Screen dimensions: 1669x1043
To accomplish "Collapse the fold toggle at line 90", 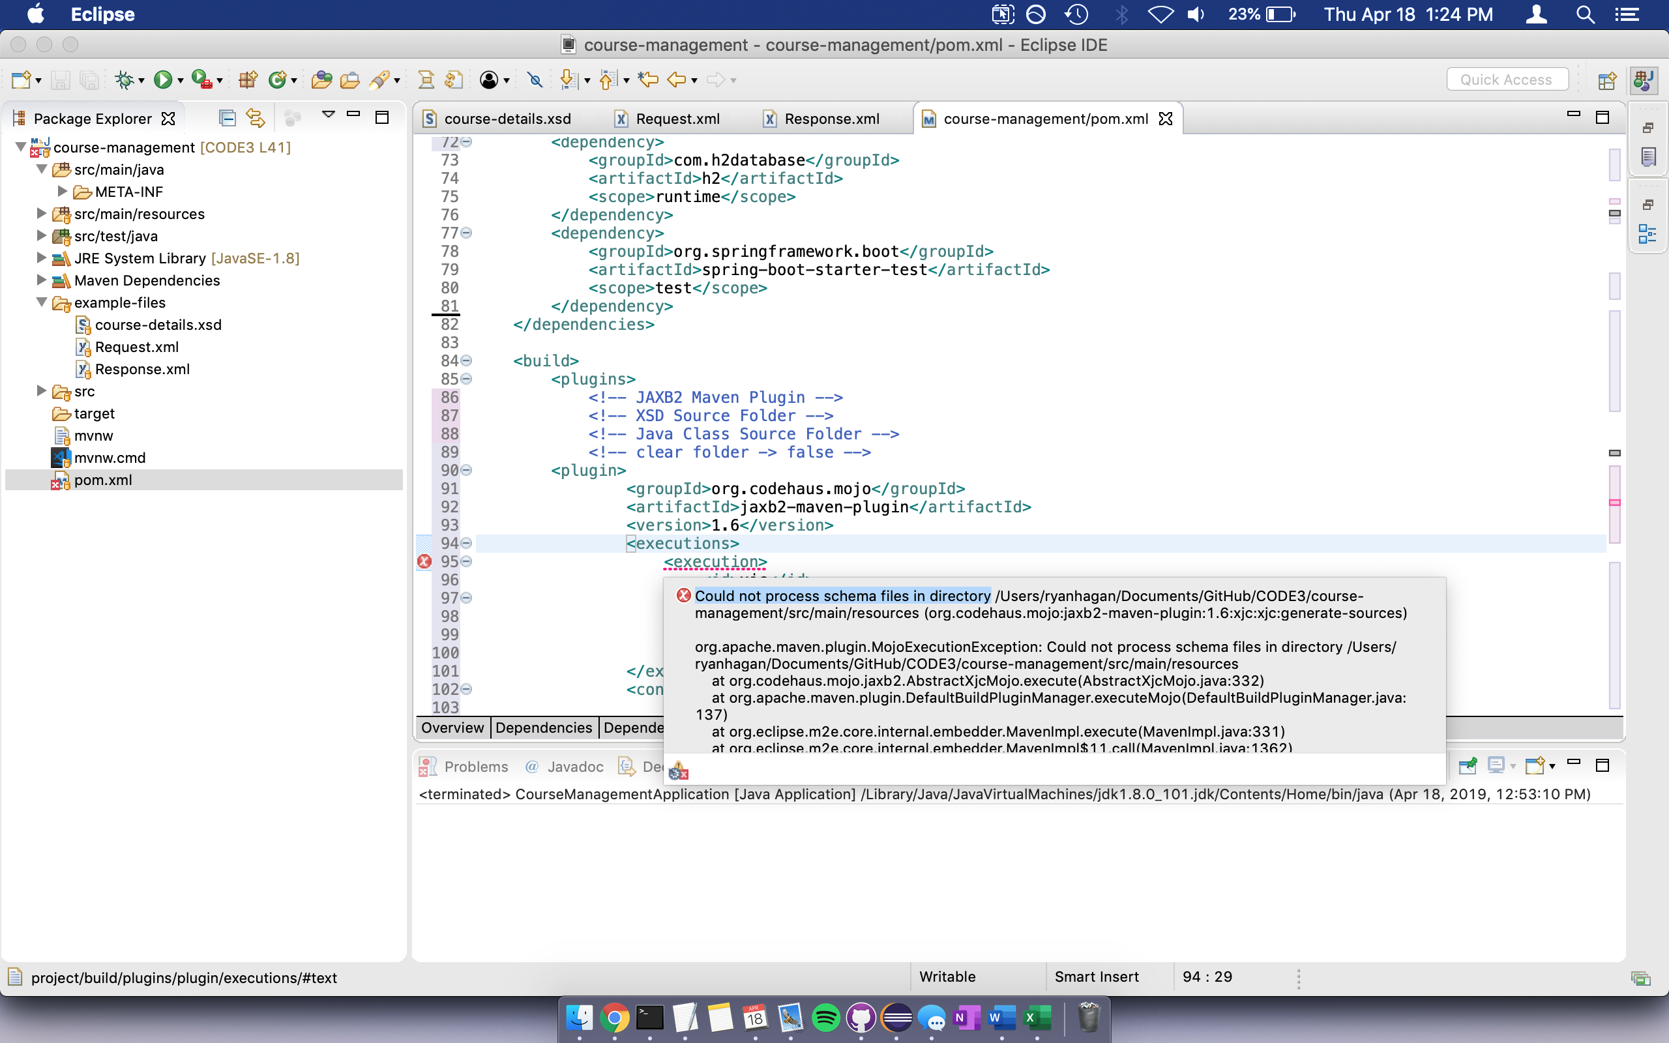I will 467,471.
